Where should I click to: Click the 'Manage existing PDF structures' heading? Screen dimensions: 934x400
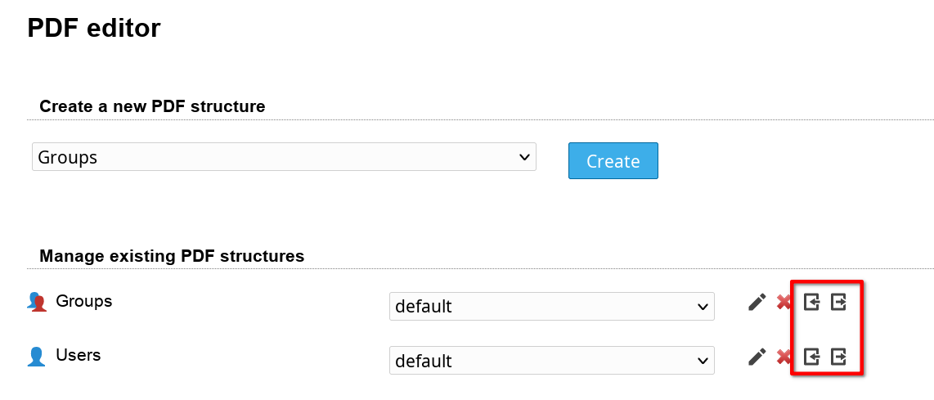click(x=172, y=256)
